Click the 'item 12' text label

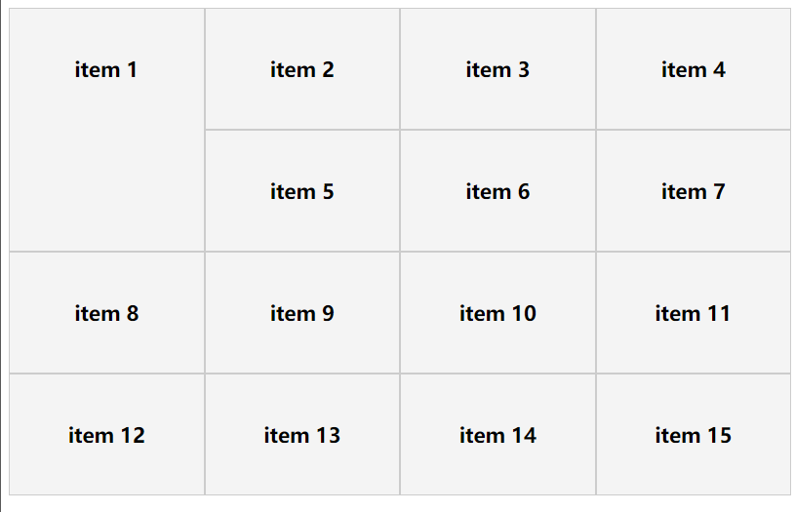point(106,435)
